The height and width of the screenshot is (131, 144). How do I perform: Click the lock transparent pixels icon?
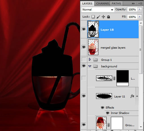[x=93, y=17]
